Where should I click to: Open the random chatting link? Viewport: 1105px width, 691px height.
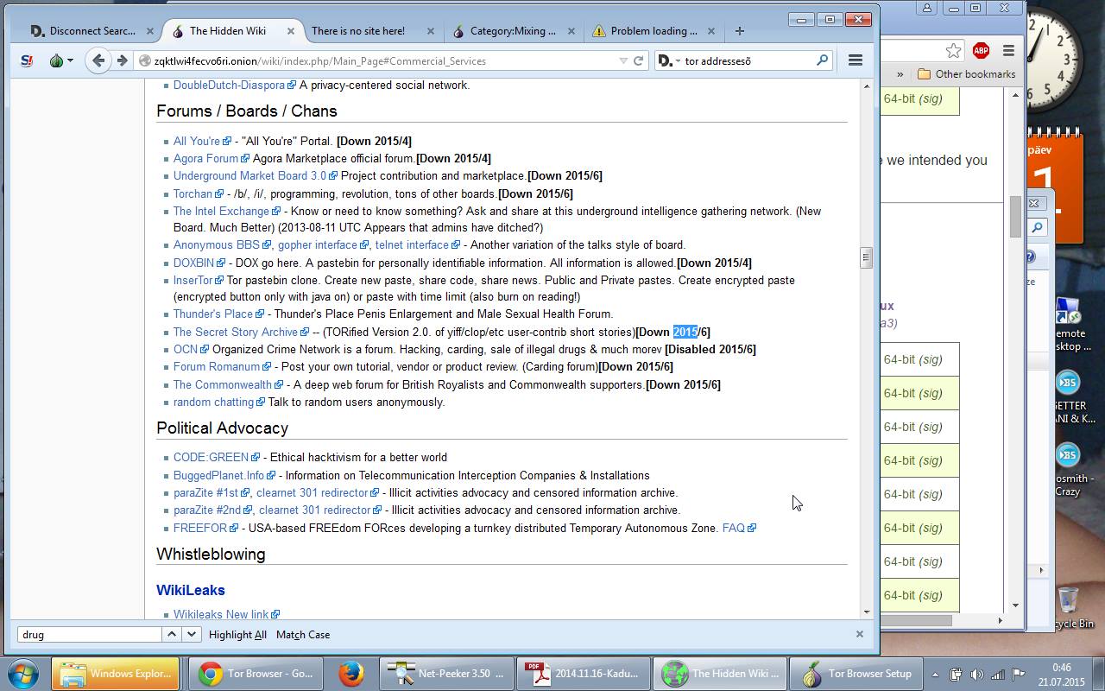(x=213, y=403)
